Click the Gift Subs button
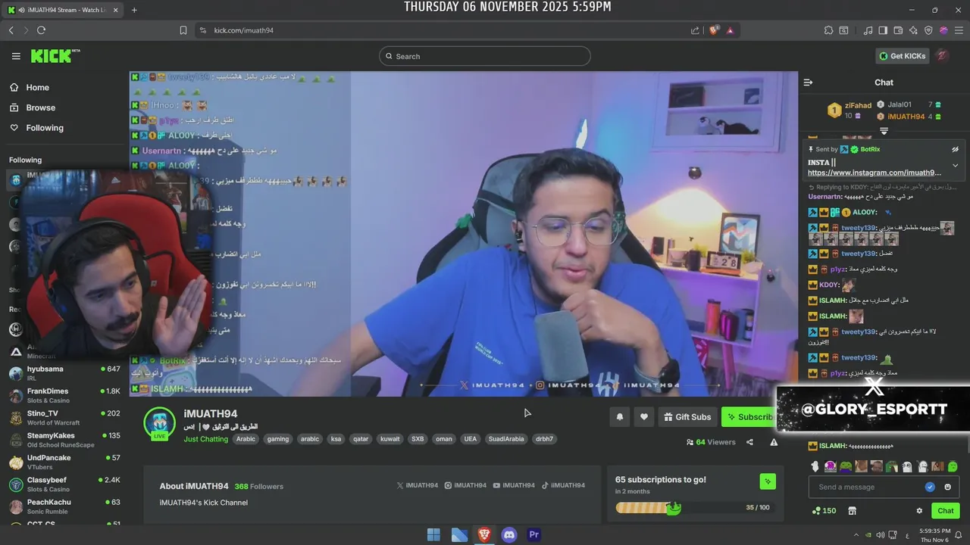The height and width of the screenshot is (545, 970). 687,416
